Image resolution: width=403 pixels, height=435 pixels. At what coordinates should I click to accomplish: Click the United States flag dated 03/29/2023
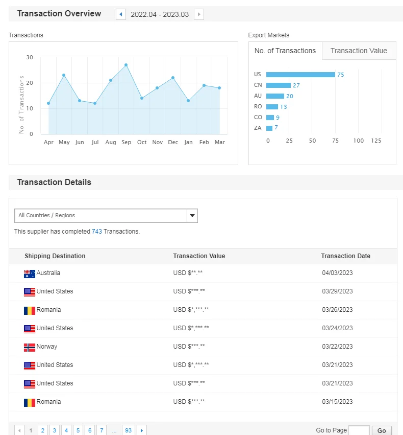[x=29, y=292]
